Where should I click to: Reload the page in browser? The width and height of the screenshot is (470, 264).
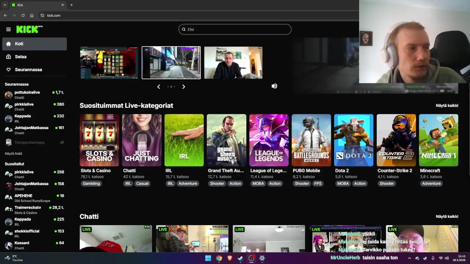point(23,15)
